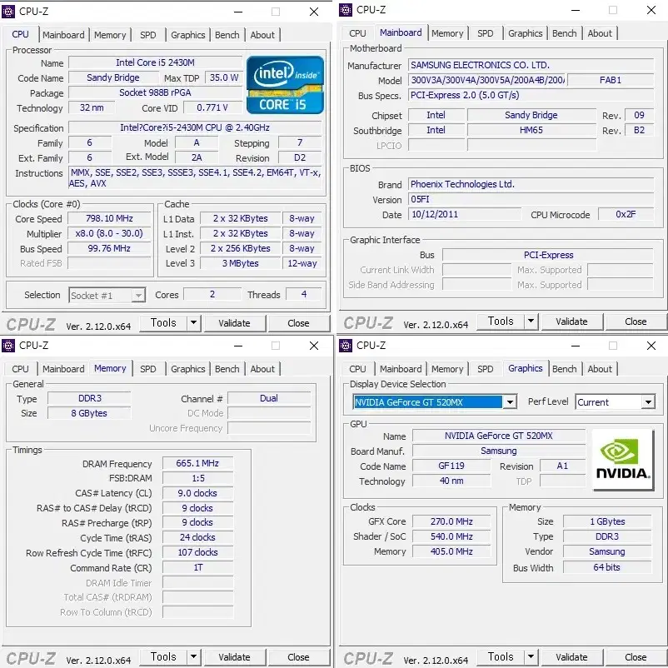This screenshot has height=668, width=668.
Task: Open Bench tab in Mainboard window
Action: pyautogui.click(x=565, y=33)
